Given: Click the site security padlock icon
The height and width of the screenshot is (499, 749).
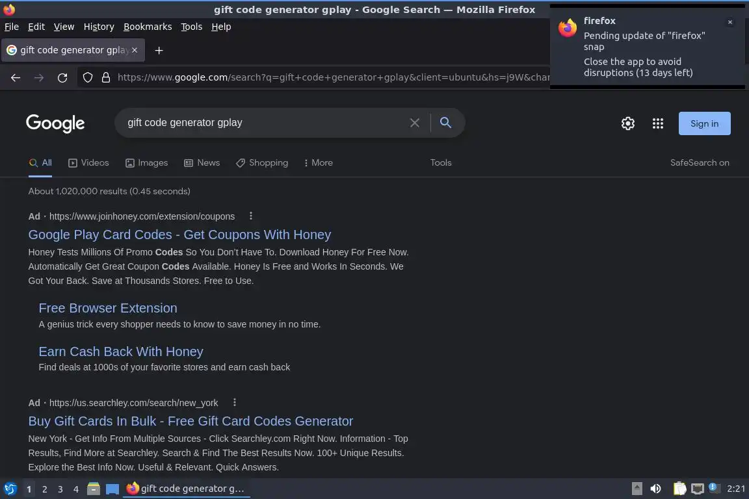Looking at the screenshot, I should pyautogui.click(x=105, y=77).
